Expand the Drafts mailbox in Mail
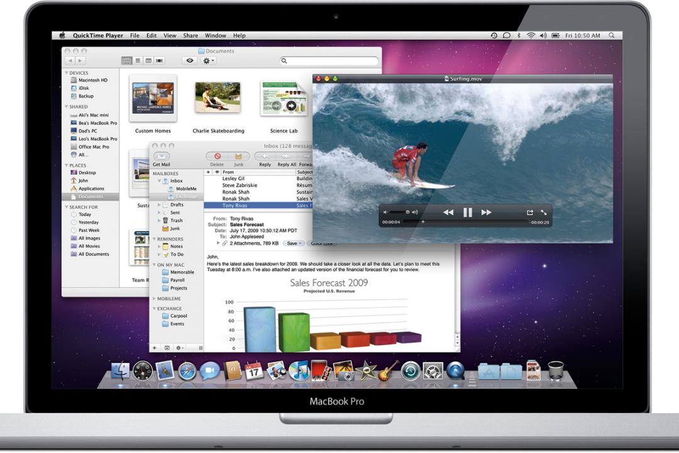Screen dimensions: 679x453 [159, 204]
